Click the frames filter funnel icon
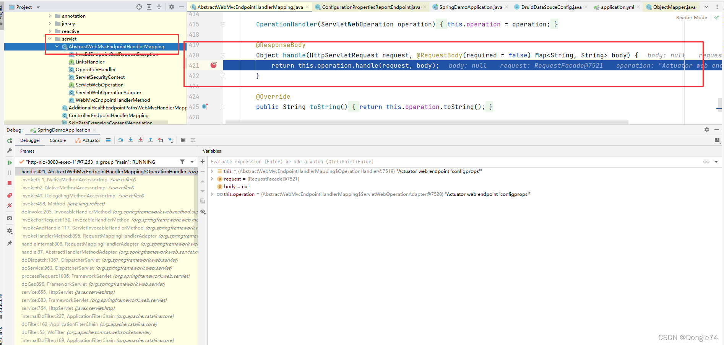 [182, 162]
